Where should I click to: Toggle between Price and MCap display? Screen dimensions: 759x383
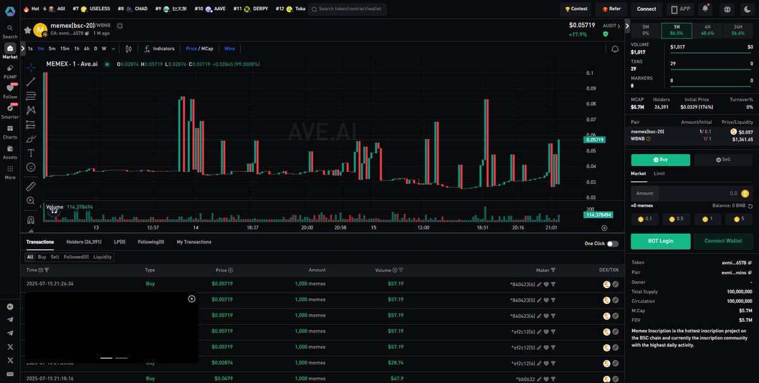199,49
